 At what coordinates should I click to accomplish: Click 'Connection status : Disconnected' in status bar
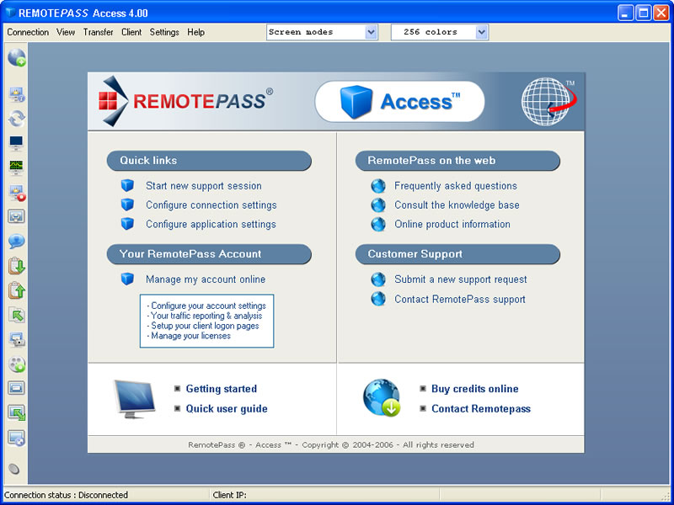67,495
